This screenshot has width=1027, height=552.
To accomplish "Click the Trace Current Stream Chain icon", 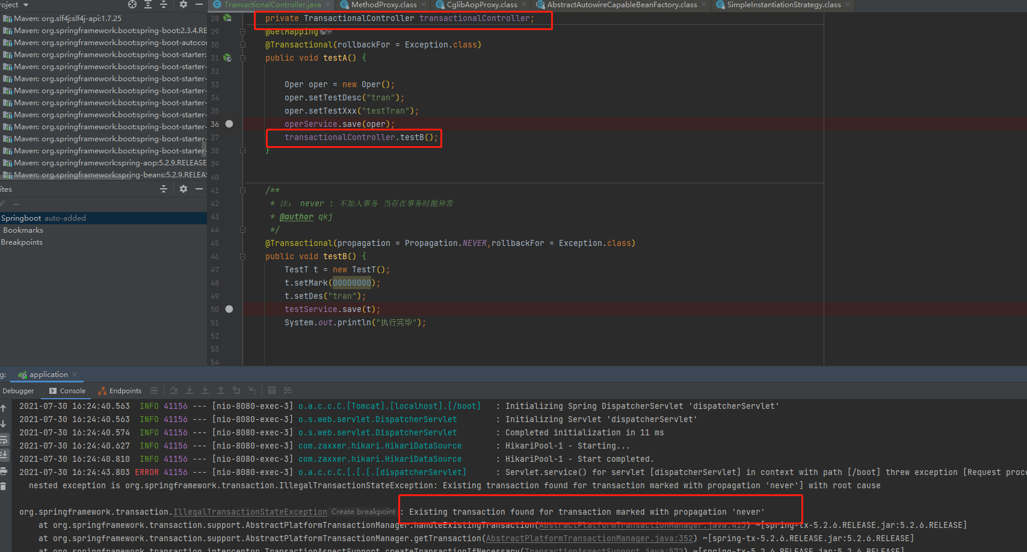I will click(x=288, y=390).
